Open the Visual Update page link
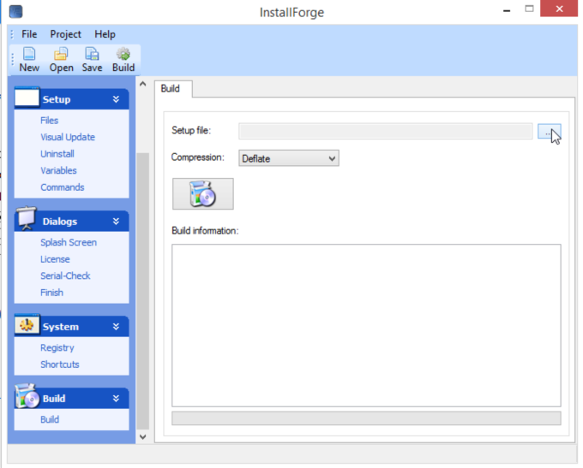This screenshot has width=583, height=468. click(68, 137)
